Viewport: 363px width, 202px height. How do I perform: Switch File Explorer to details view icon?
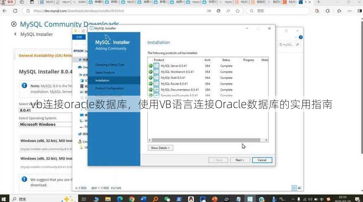pos(294,188)
